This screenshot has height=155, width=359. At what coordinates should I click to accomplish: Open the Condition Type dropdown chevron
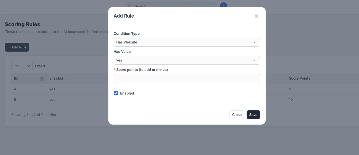pos(254,42)
